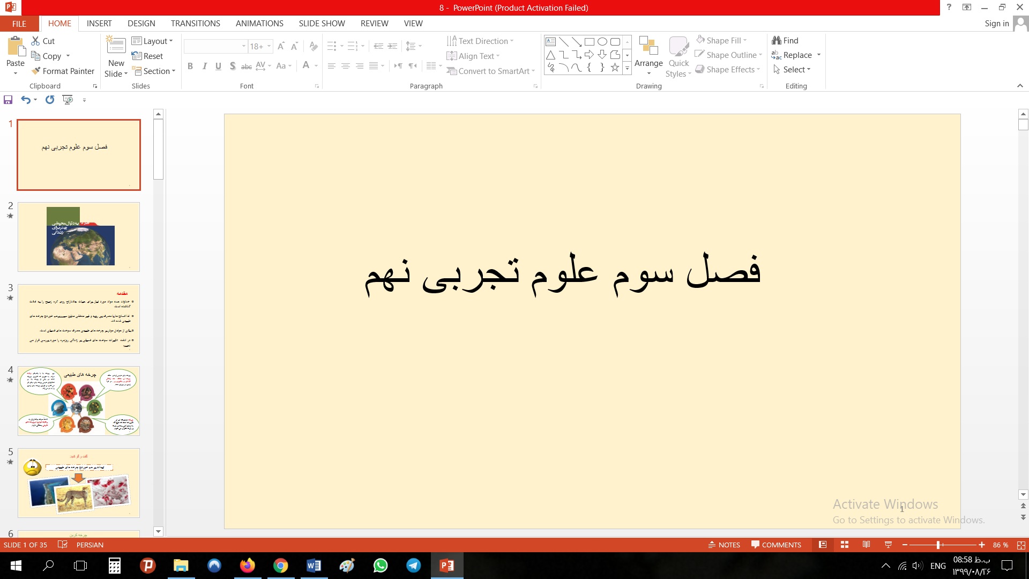The width and height of the screenshot is (1029, 579).
Task: Switch to the SLIDE SHOW tab
Action: coord(322,24)
